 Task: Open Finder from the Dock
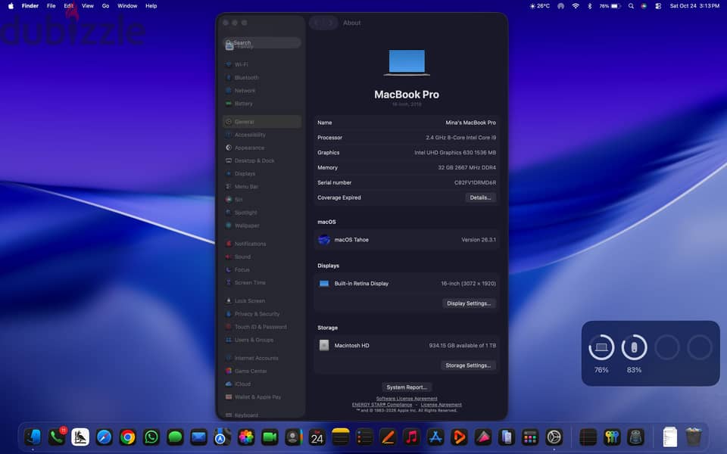pos(33,437)
